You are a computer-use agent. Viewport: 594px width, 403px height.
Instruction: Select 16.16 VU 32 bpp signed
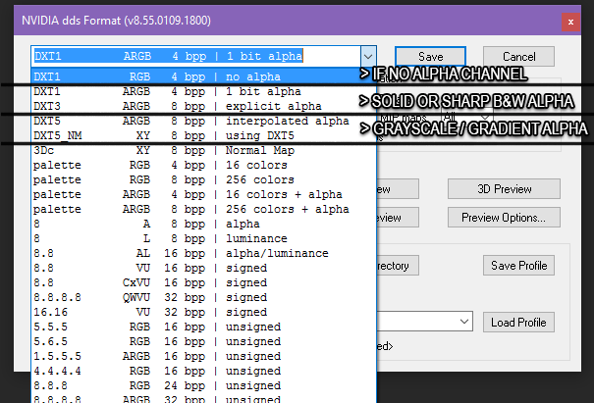point(204,313)
